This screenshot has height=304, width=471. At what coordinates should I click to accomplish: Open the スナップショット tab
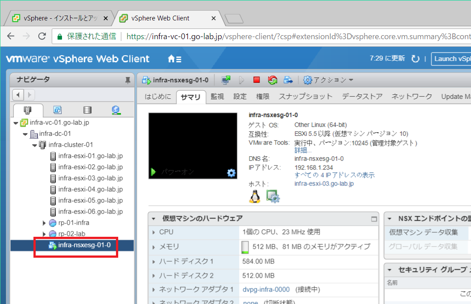click(306, 97)
